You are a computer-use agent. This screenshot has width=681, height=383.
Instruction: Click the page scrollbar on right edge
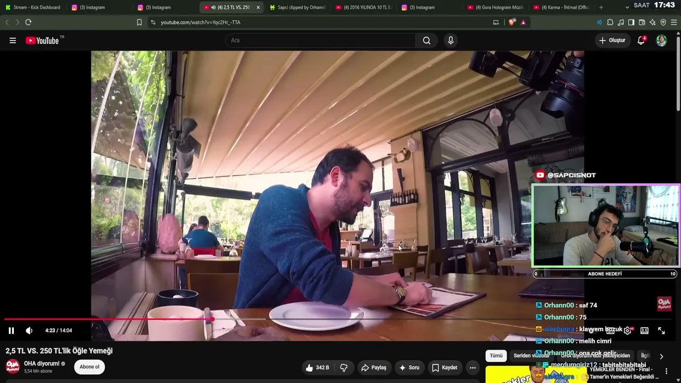click(x=678, y=74)
